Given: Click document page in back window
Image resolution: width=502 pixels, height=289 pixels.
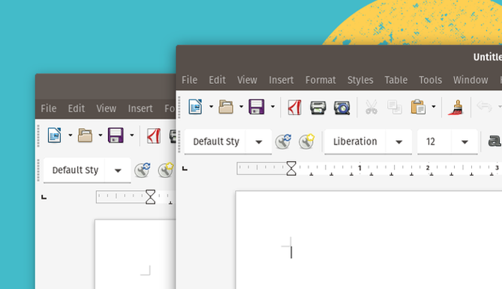Looking at the screenshot, I should click(135, 255).
